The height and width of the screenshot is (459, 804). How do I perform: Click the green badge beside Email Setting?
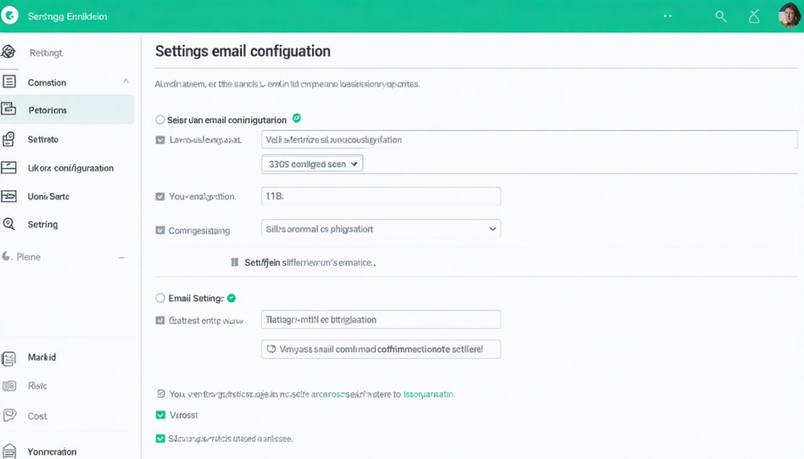pos(231,298)
